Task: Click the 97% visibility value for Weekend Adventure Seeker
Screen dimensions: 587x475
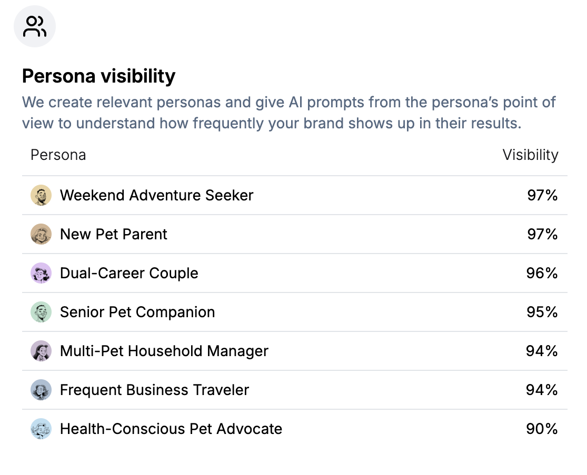Action: click(x=542, y=195)
